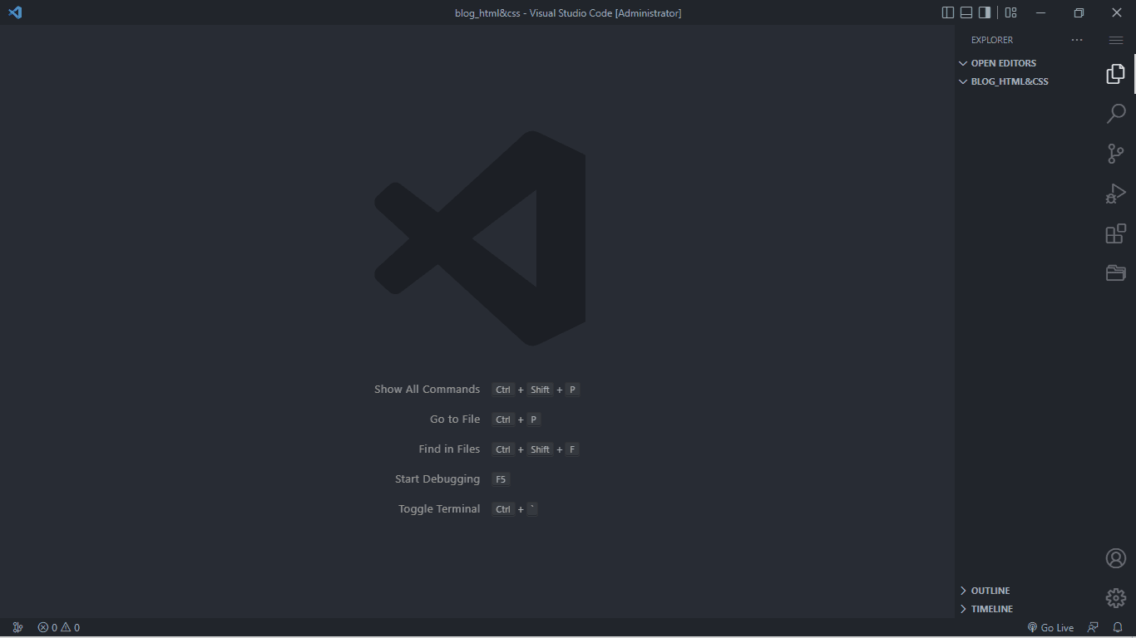Open the Run and Debug view
The width and height of the screenshot is (1136, 638).
click(1116, 194)
